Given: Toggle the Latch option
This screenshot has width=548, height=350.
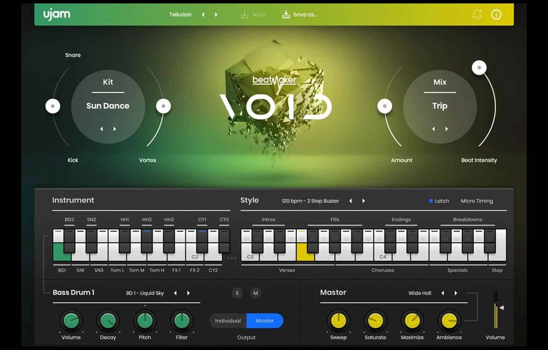Looking at the screenshot, I should coord(439,201).
